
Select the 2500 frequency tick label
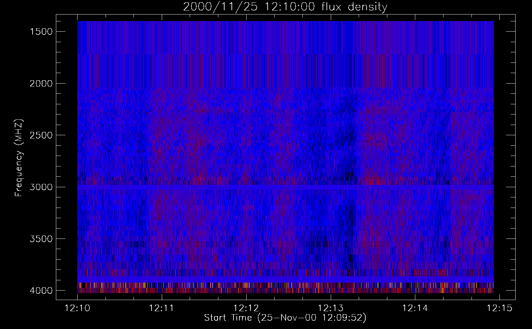(41, 135)
